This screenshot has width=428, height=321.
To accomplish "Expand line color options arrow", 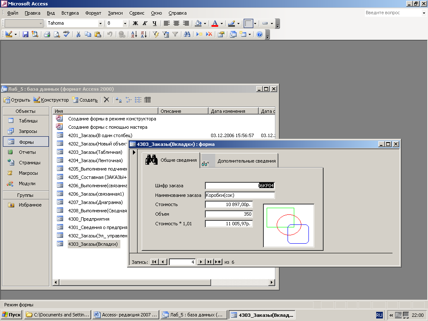I will point(238,23).
